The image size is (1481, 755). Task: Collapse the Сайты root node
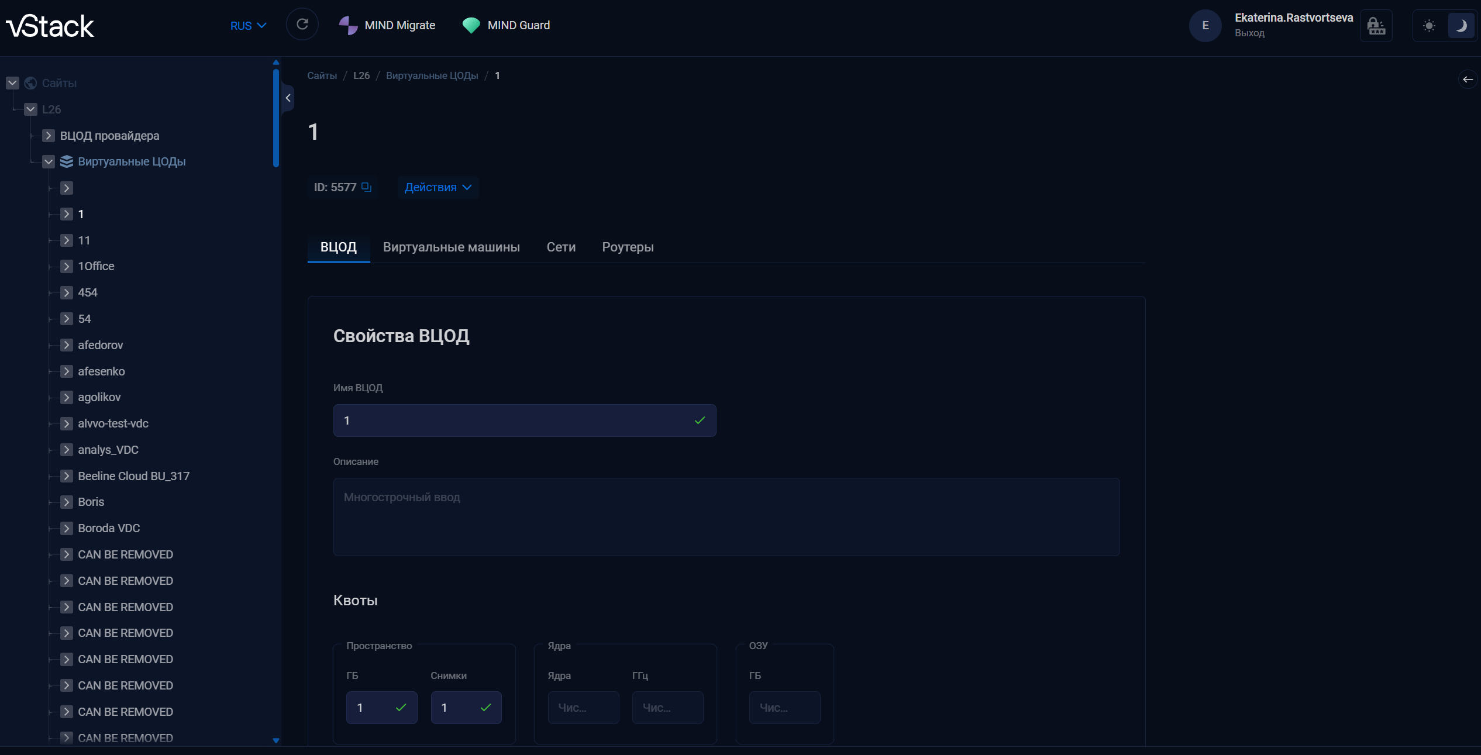(x=12, y=83)
